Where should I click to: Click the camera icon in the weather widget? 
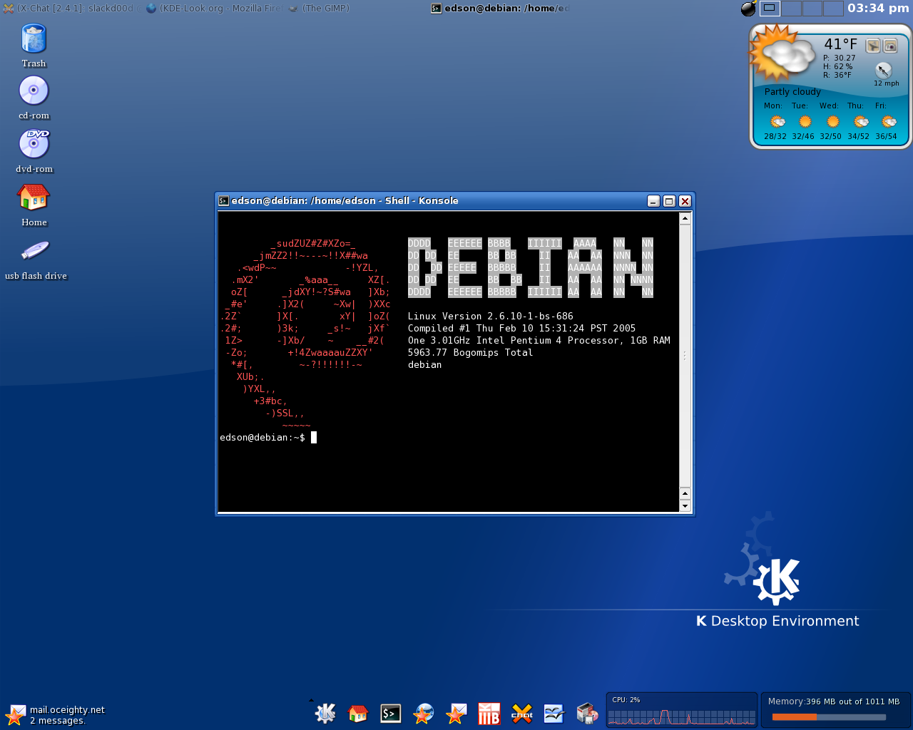[891, 46]
